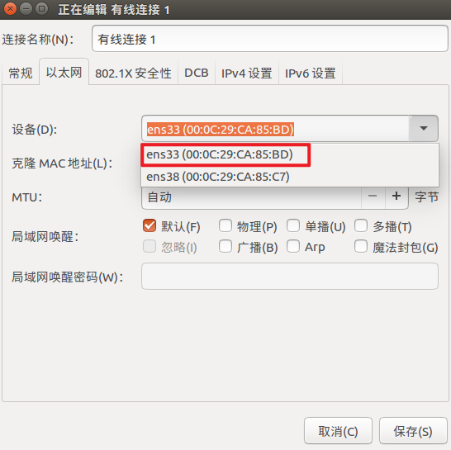This screenshot has height=450, width=451.
Task: Toggle the 默认(F) wake-on-LAN checkbox
Action: 150,225
